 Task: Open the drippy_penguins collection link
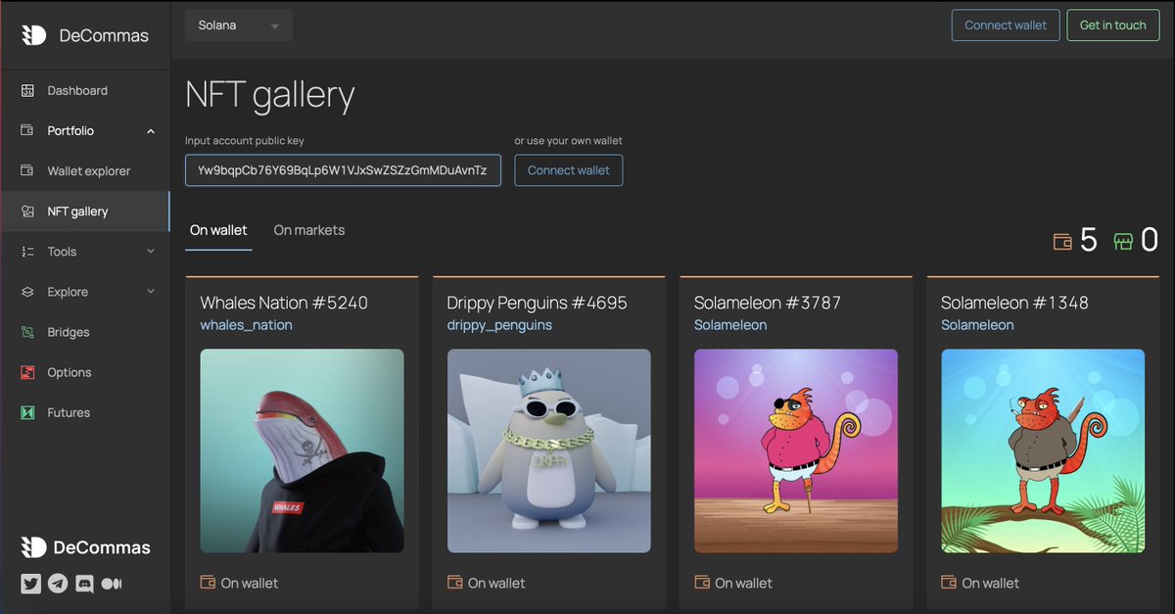pos(499,325)
